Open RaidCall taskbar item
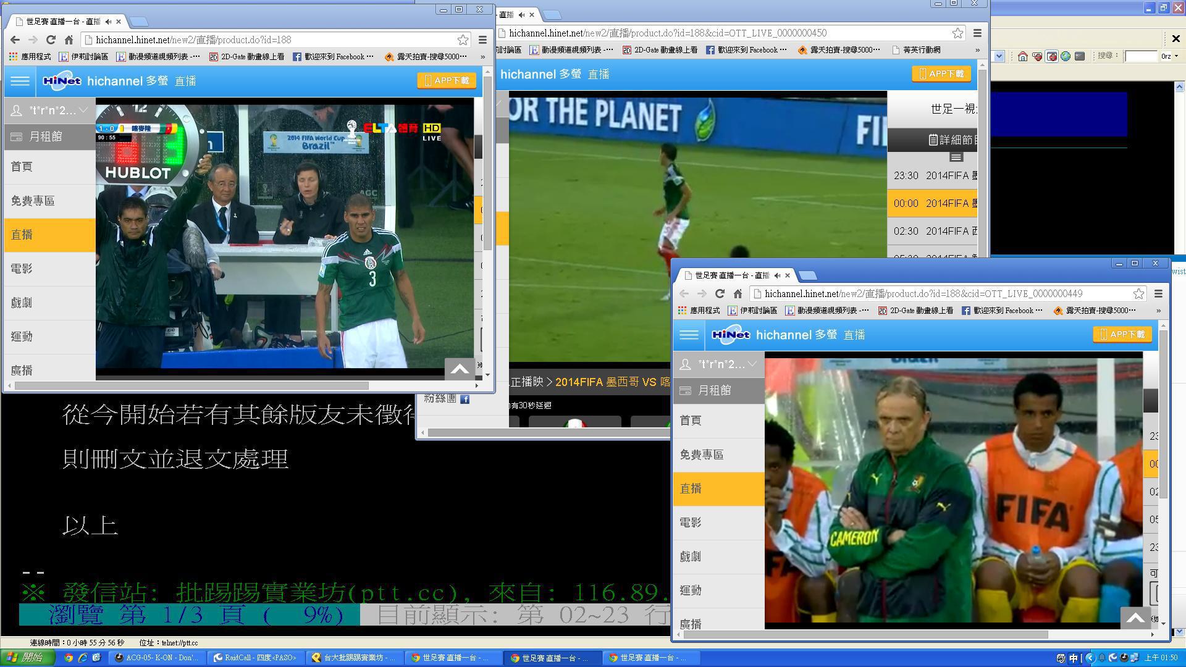This screenshot has height=667, width=1186. 254,658
